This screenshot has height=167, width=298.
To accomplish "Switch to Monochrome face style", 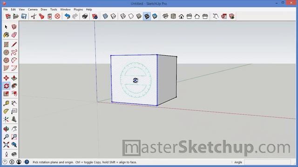I will pyautogui.click(x=155, y=16).
